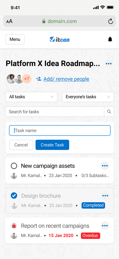Click the +7 members avatar badge
119x259 pixels.
(27, 79)
